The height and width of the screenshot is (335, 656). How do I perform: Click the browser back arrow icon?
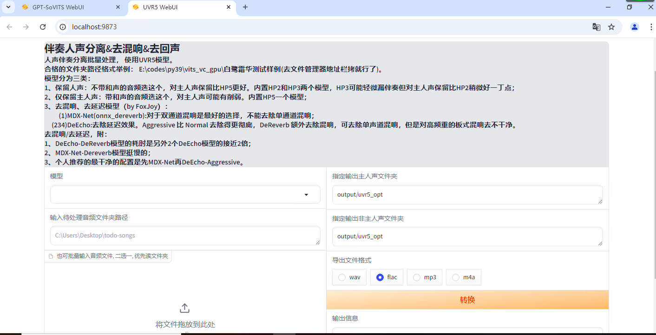pos(10,27)
